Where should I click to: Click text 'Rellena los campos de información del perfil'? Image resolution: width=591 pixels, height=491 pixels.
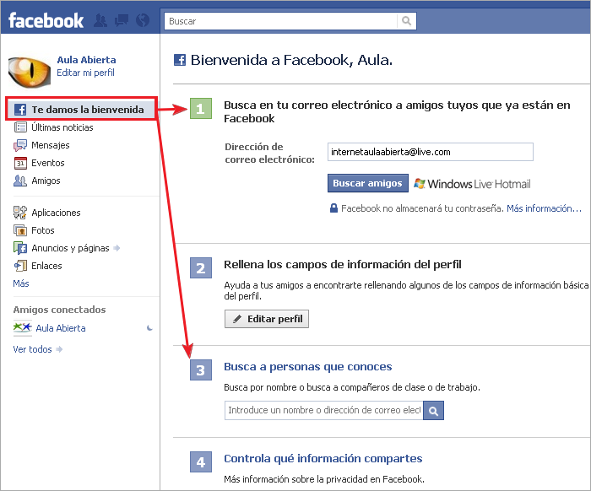click(x=343, y=265)
